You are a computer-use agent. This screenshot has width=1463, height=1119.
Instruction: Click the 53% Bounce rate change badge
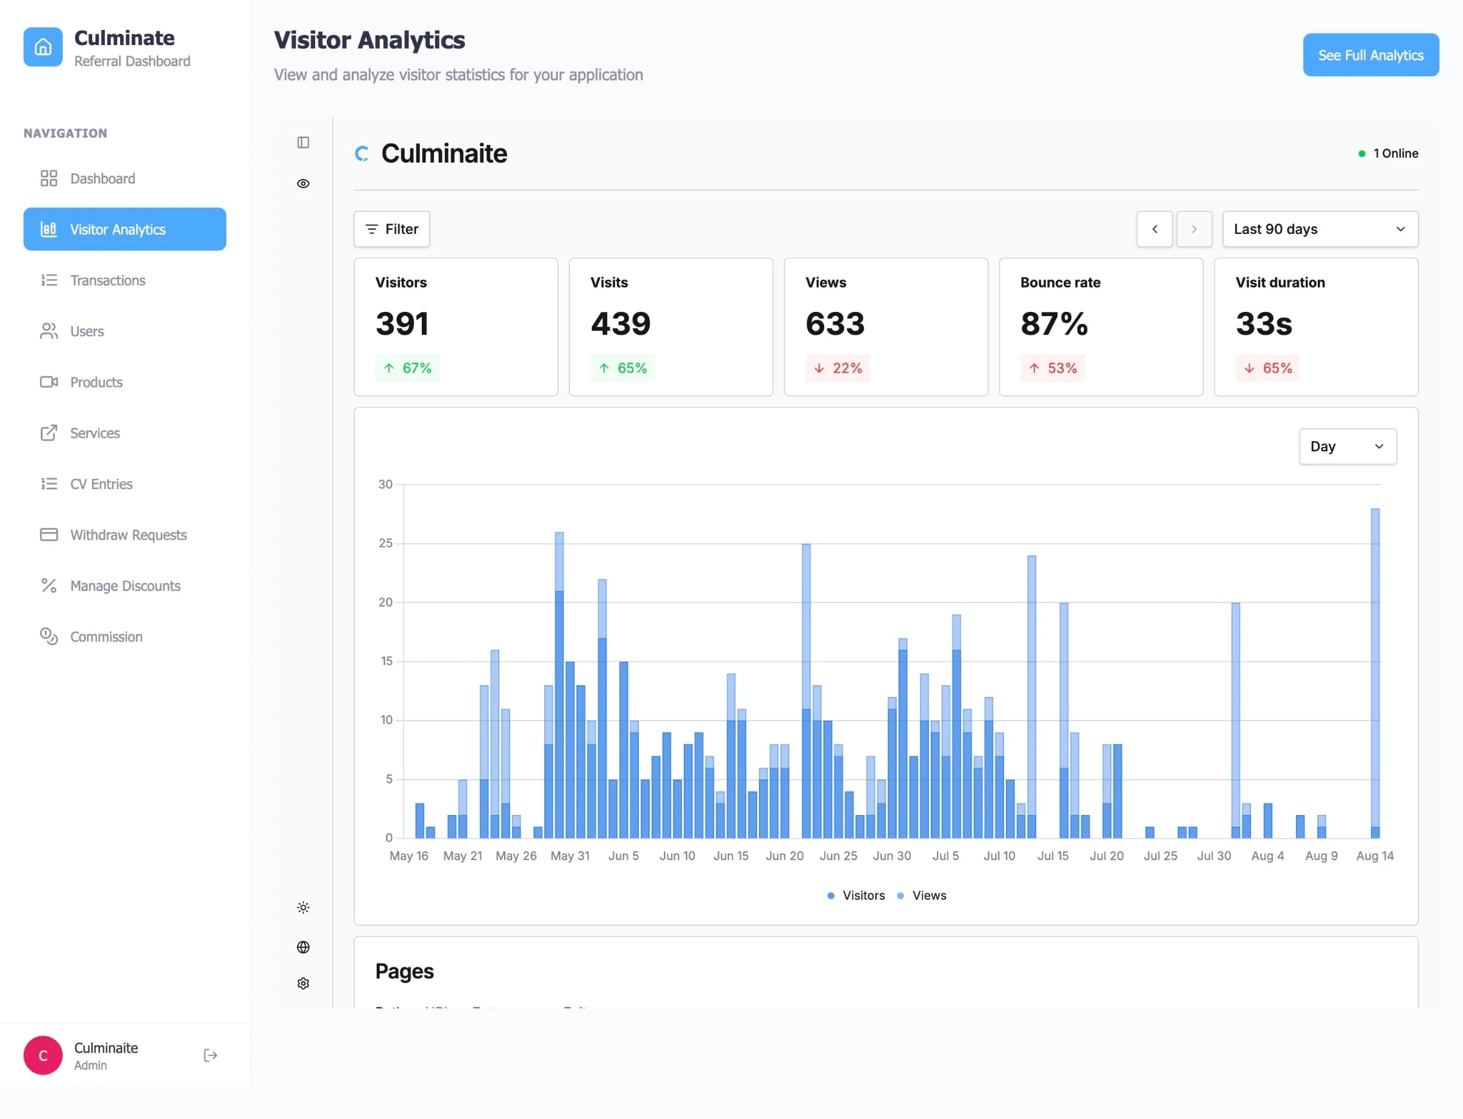[1053, 369]
